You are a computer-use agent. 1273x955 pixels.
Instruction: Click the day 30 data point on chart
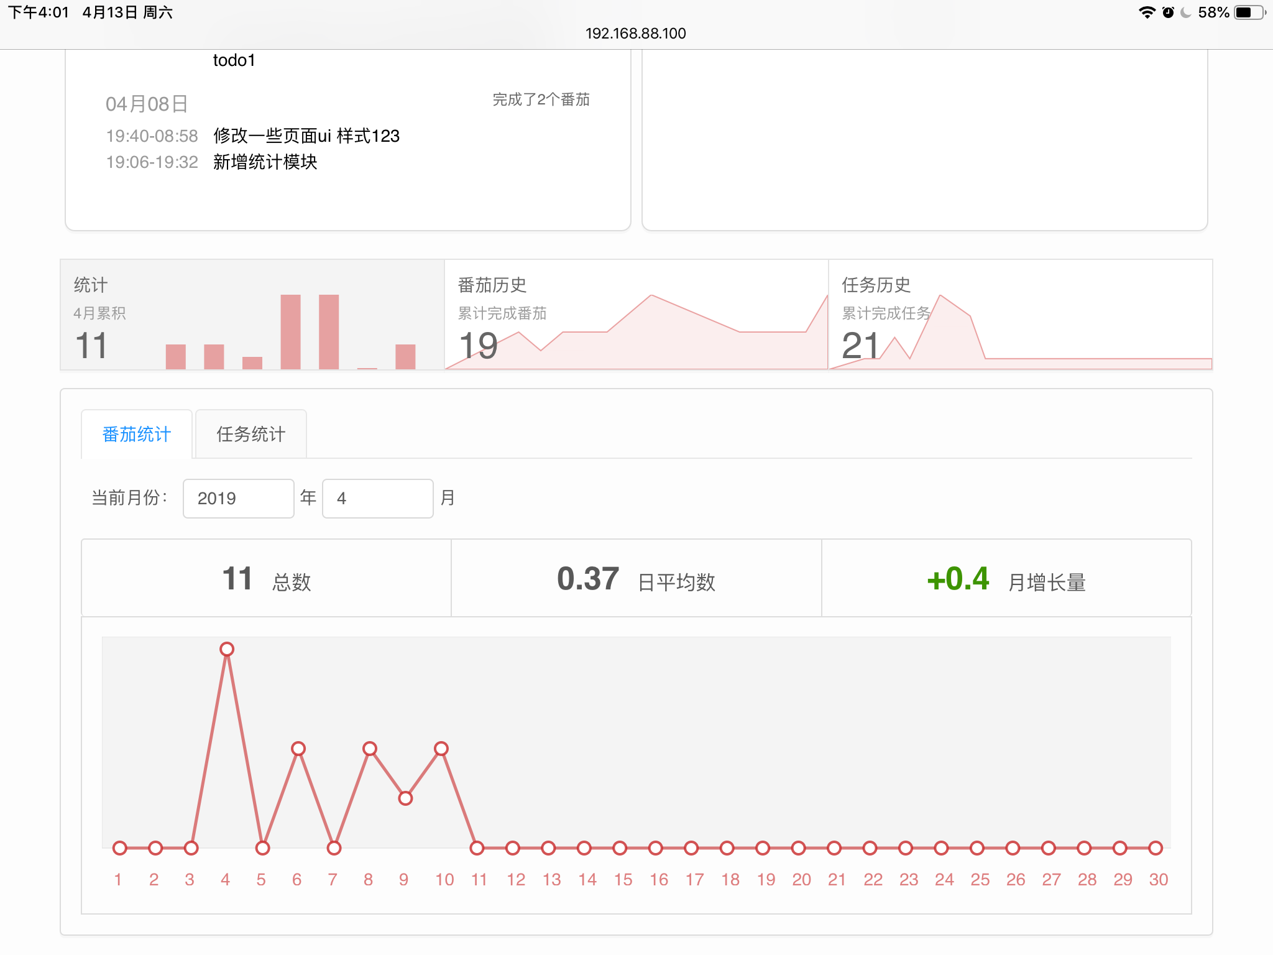coord(1156,848)
